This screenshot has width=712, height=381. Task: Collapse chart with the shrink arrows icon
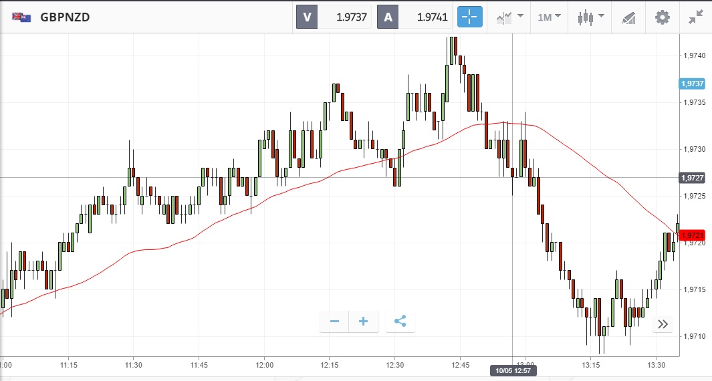pyautogui.click(x=696, y=17)
